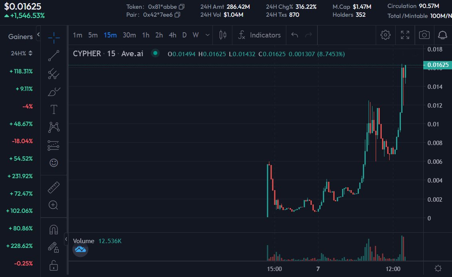Open gainer with +80.86%

[21, 228]
